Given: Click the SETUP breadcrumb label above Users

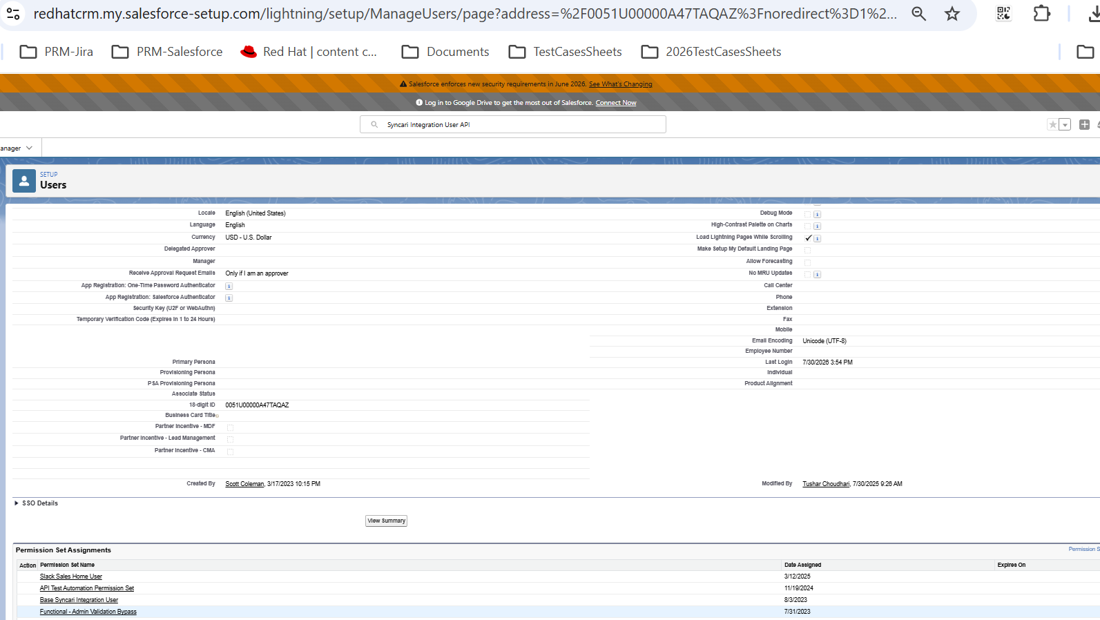Looking at the screenshot, I should 49,175.
